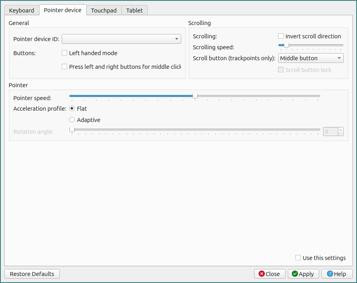Click the 'Scrolling speed:' label
Image resolution: width=357 pixels, height=283 pixels.
point(213,47)
